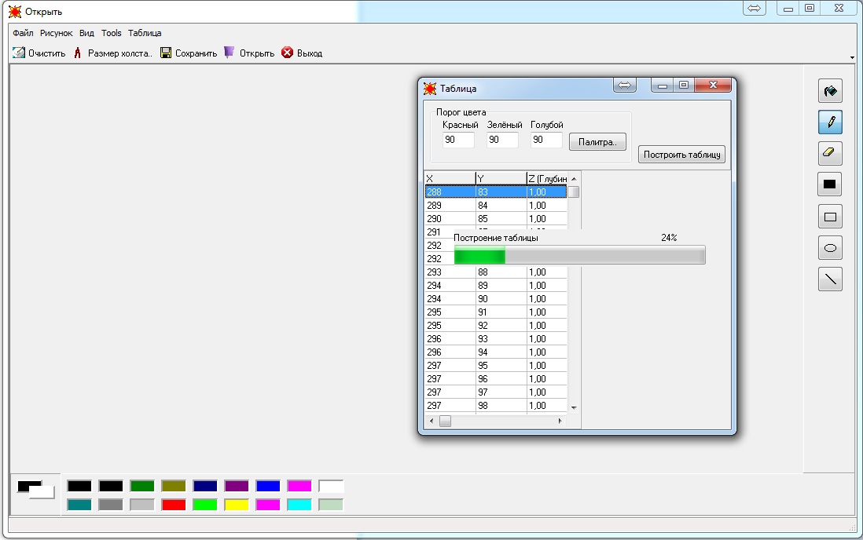The height and width of the screenshot is (540, 863).
Task: Click the main window double-arrow button
Action: click(x=754, y=9)
